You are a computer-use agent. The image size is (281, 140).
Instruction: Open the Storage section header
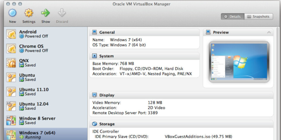[181, 124]
